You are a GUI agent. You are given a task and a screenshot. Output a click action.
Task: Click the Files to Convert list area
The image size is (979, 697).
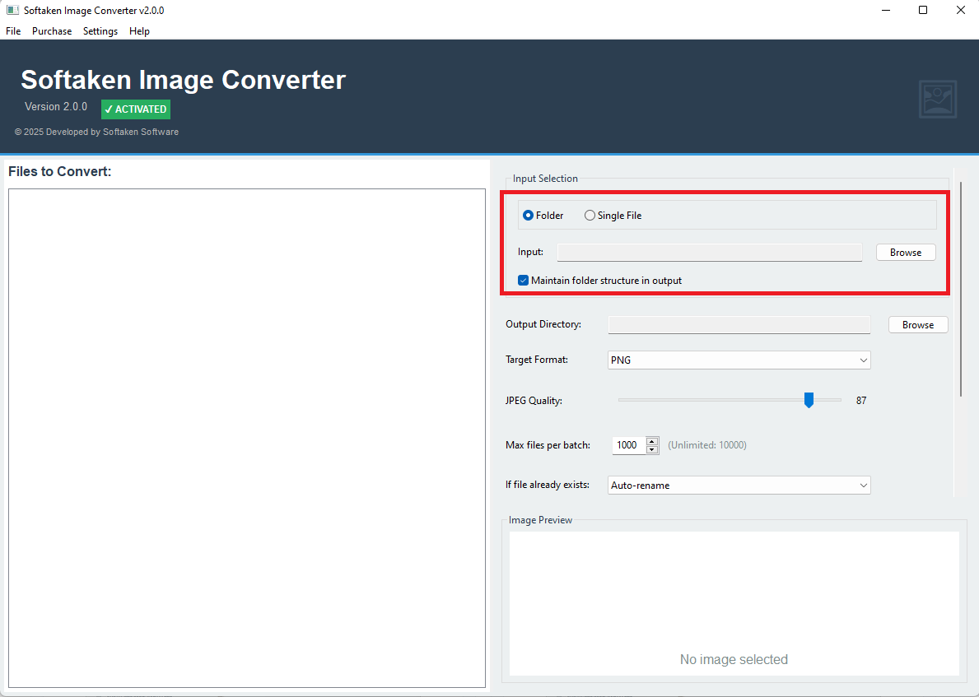click(247, 438)
